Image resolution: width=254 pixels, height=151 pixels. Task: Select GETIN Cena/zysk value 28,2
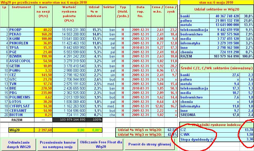171,66
